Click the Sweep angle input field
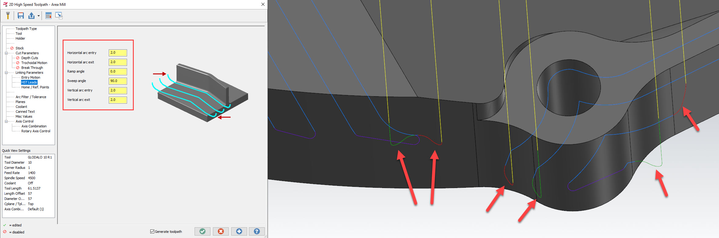 point(118,81)
